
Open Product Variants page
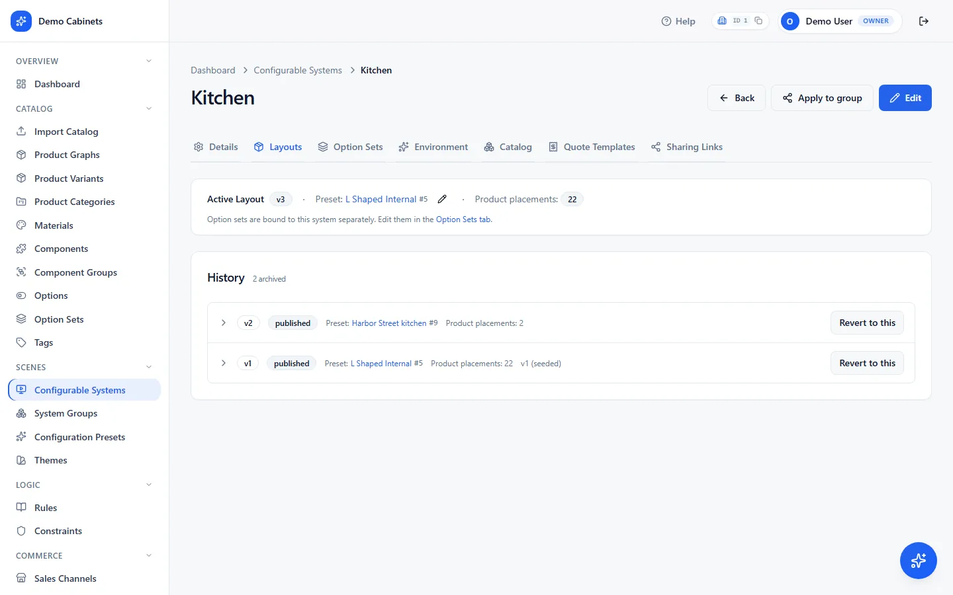[x=84, y=178]
